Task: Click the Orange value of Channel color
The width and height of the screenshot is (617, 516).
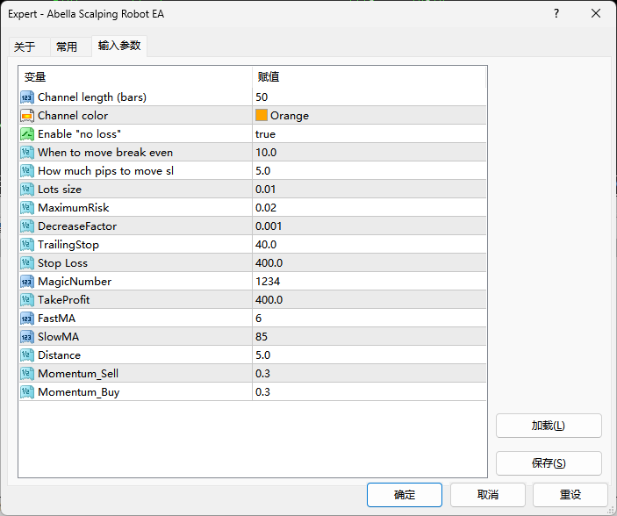Action: tap(290, 116)
